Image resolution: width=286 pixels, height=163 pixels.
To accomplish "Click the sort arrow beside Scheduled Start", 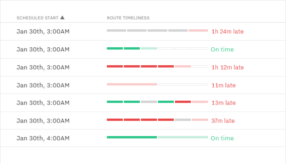I will (x=62, y=18).
